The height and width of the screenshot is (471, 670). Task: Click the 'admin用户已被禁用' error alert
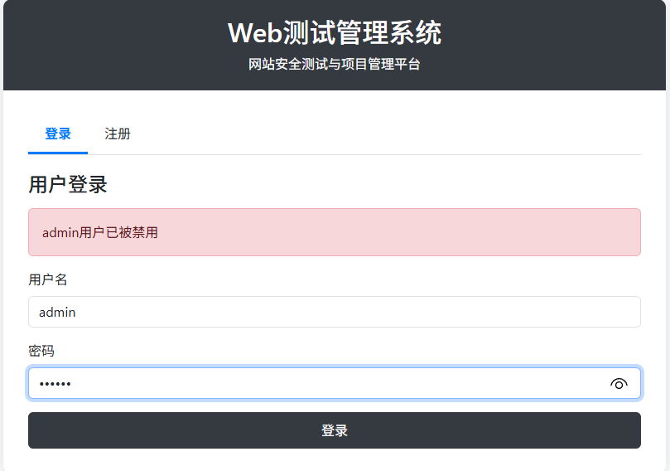pos(334,232)
